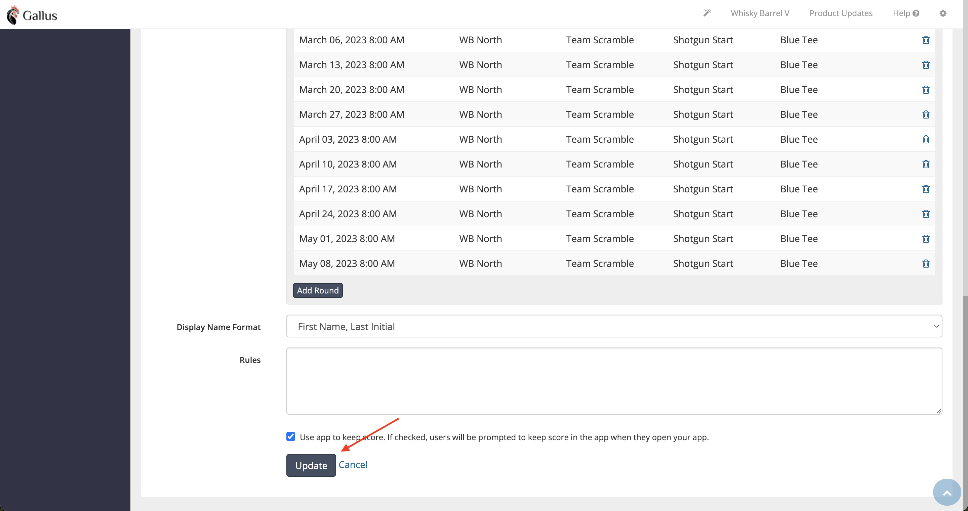Delete the March 27, 2023 round
Screen dimensions: 968x511
point(926,114)
